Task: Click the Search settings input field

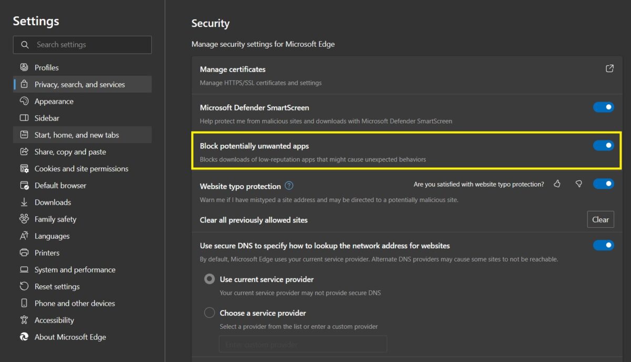Action: coord(83,45)
